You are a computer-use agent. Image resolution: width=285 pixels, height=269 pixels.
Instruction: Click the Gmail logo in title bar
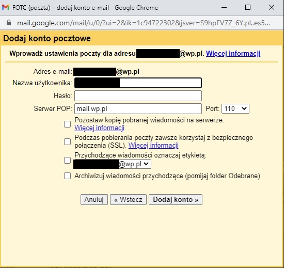6,7
